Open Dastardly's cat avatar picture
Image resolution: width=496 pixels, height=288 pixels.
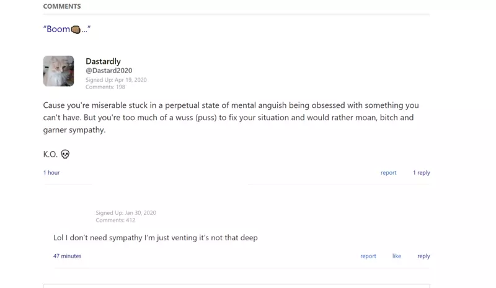click(x=58, y=71)
